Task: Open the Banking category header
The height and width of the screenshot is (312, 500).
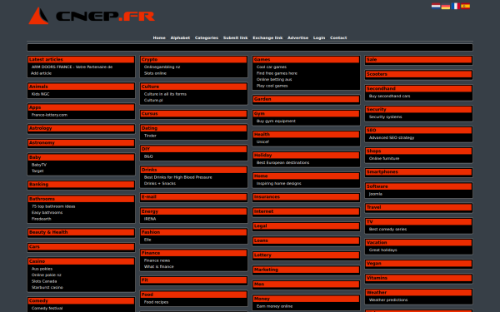Action: pos(81,185)
